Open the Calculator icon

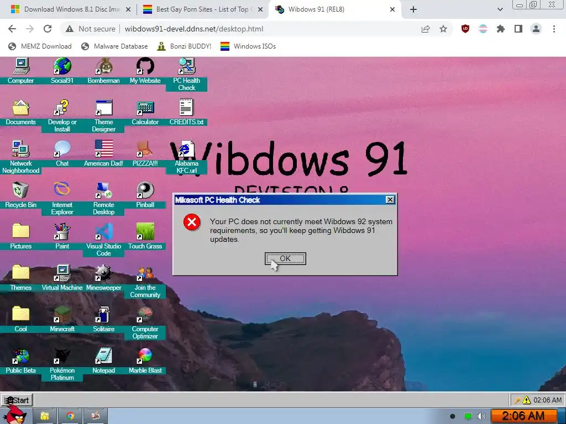pyautogui.click(x=145, y=112)
